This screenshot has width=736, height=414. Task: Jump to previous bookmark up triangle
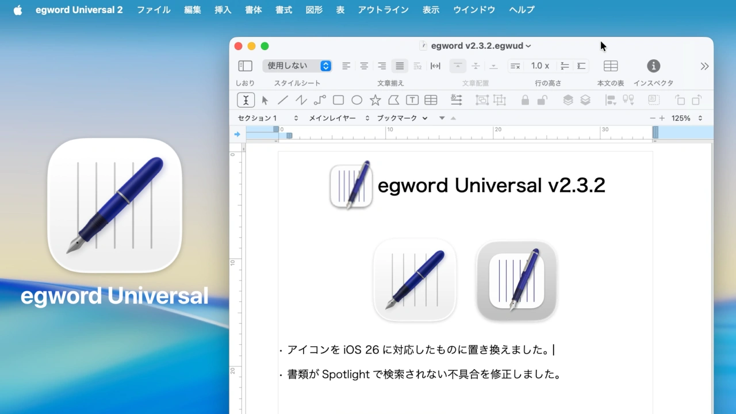tap(453, 118)
